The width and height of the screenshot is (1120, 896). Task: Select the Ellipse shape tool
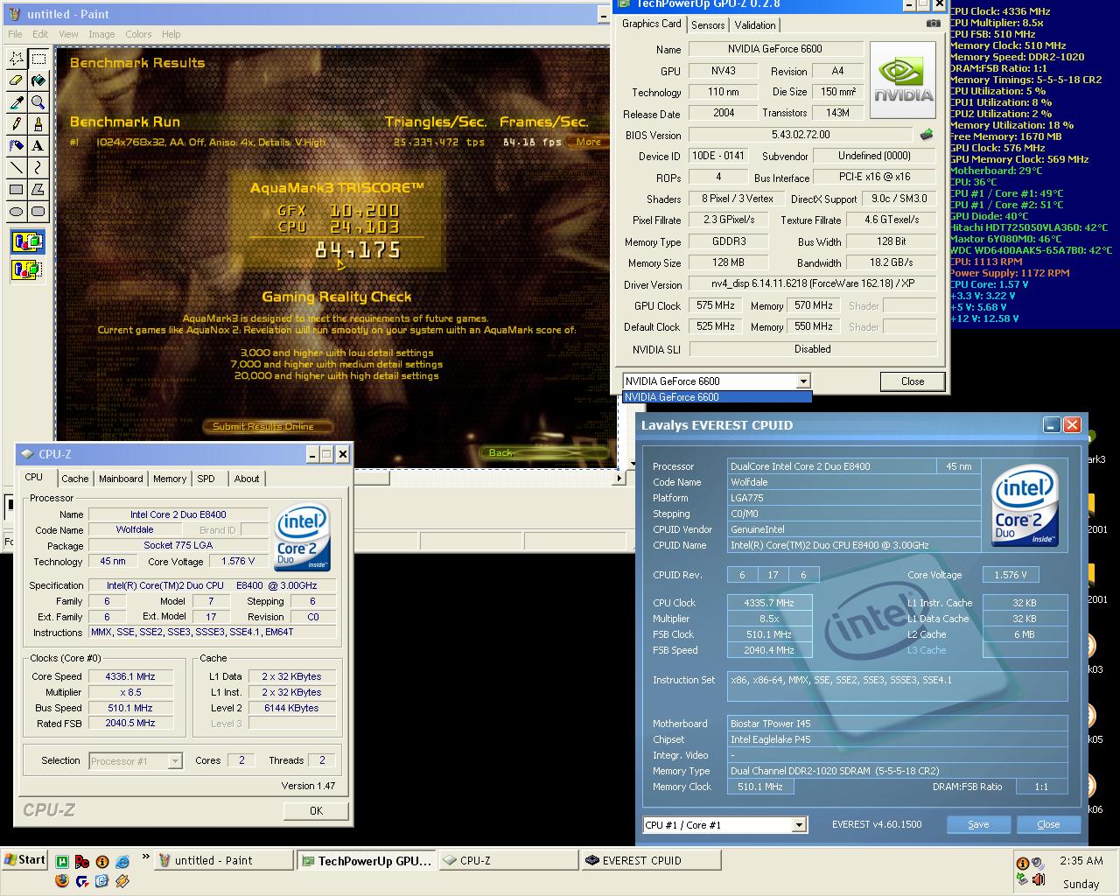pos(17,212)
